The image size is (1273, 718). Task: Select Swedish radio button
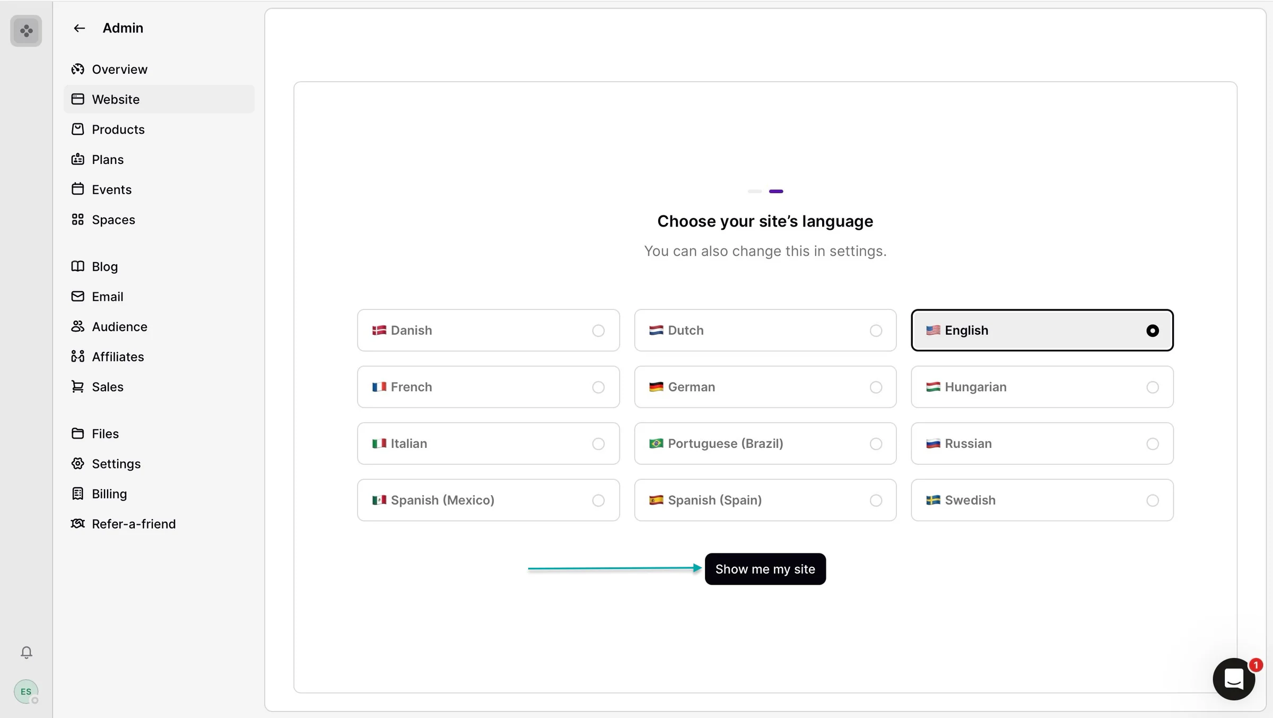click(1153, 500)
